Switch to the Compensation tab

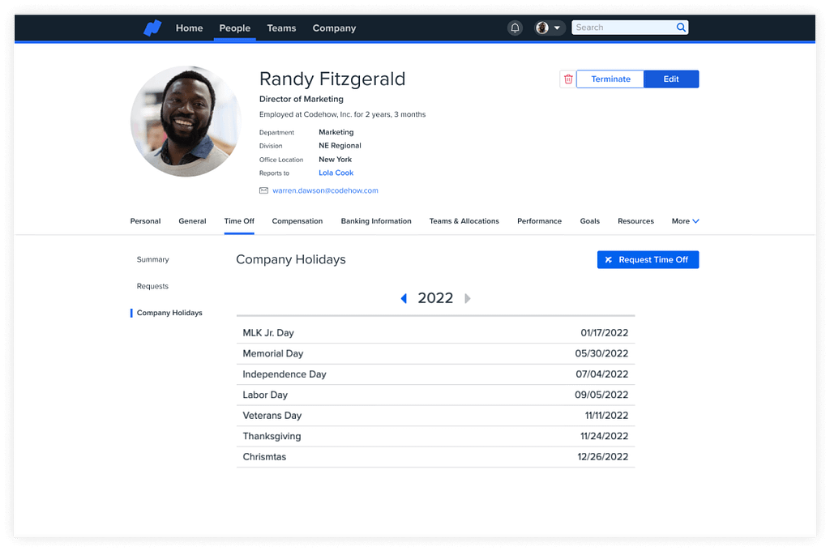click(297, 221)
